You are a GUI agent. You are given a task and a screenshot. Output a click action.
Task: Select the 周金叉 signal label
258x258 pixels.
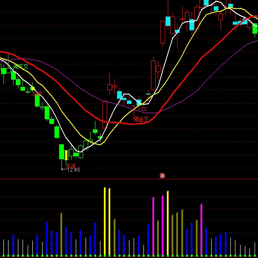tap(141, 119)
